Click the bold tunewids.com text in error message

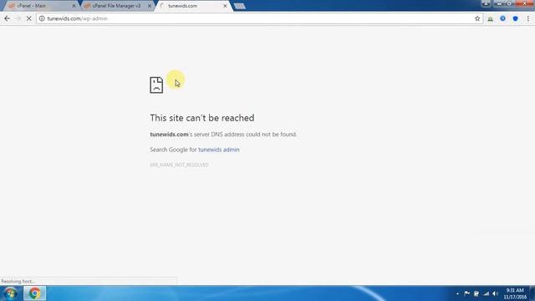point(169,134)
